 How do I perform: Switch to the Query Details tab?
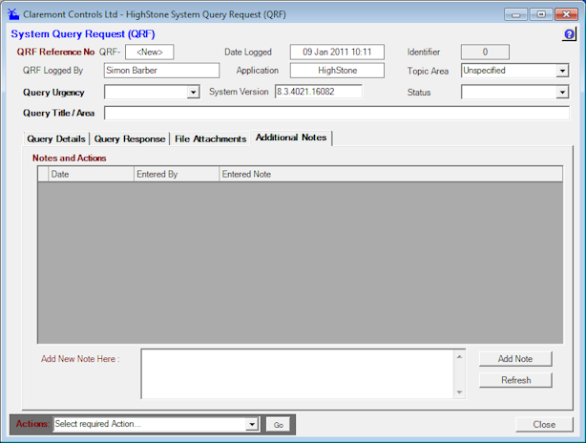[x=55, y=138]
